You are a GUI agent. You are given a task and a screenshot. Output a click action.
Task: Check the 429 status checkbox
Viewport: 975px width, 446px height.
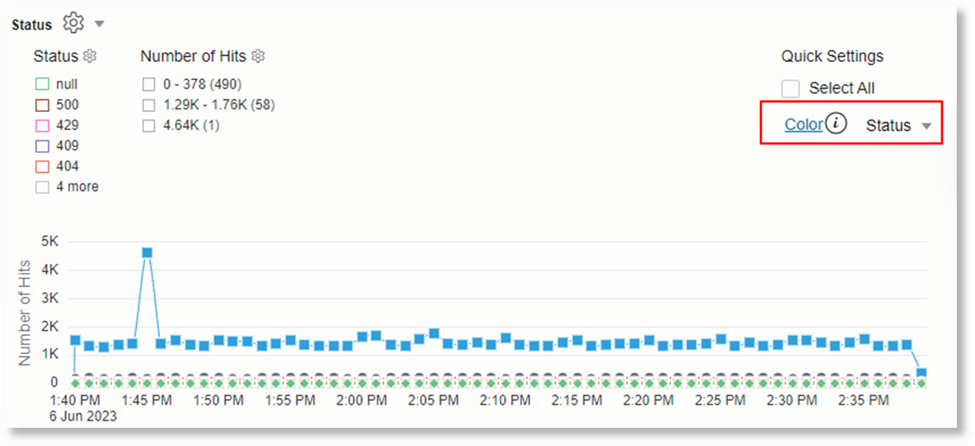click(x=42, y=124)
